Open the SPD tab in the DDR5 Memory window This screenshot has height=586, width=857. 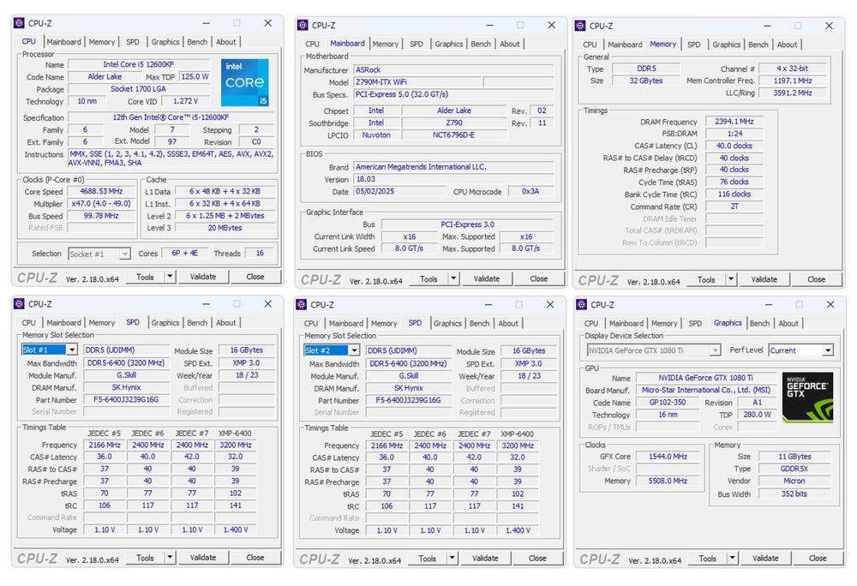693,45
